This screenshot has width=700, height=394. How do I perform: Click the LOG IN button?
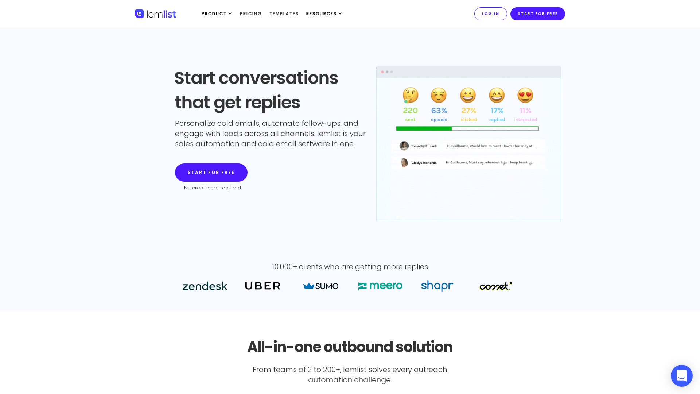pyautogui.click(x=491, y=13)
